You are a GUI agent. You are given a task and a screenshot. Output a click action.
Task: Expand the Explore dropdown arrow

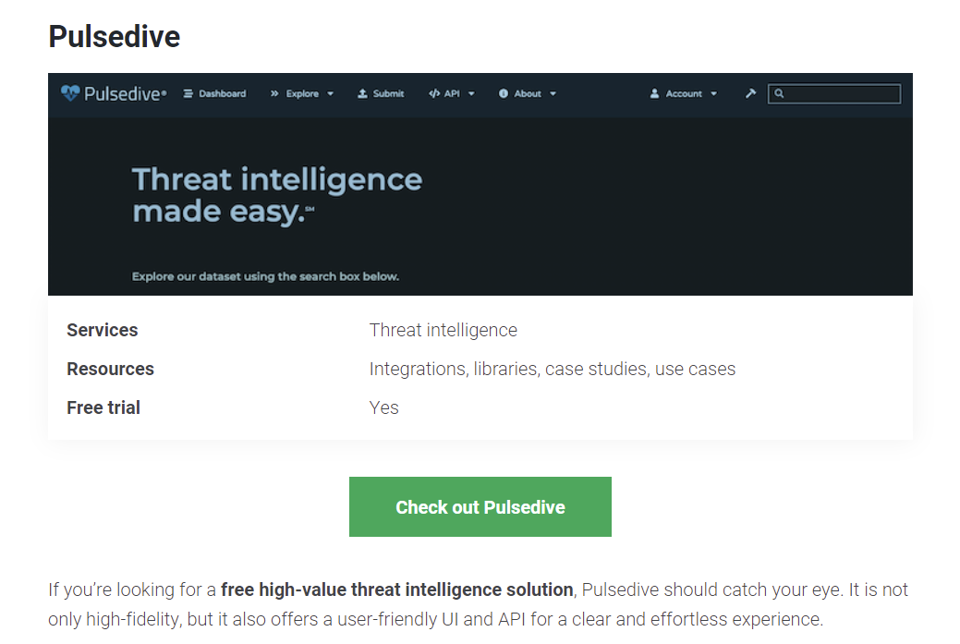331,94
